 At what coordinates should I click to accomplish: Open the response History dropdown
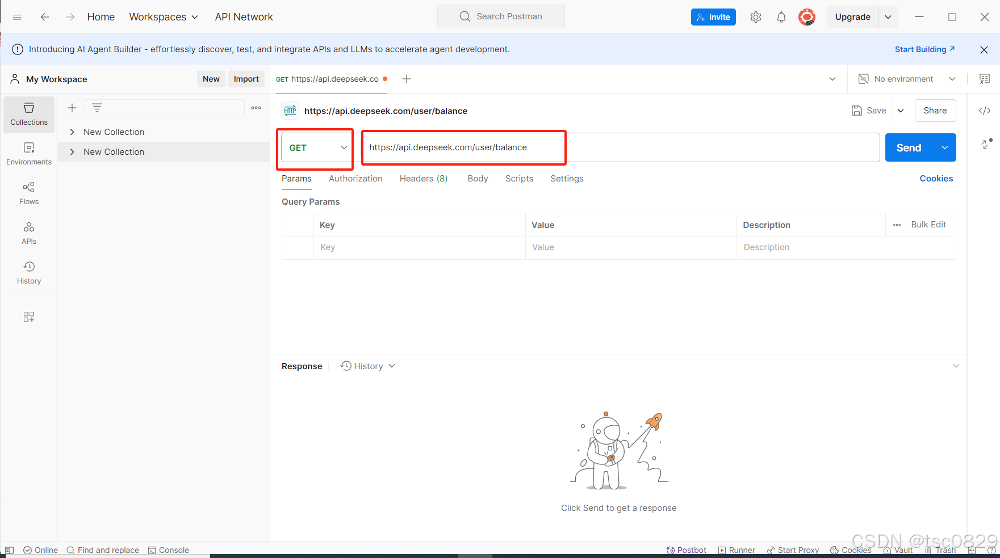pyautogui.click(x=367, y=366)
